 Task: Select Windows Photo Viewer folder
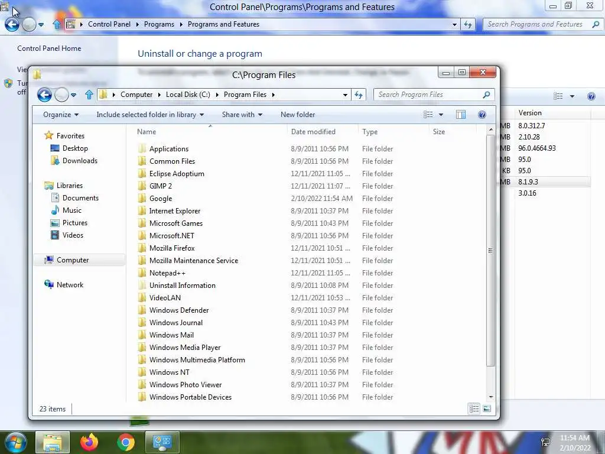(185, 384)
